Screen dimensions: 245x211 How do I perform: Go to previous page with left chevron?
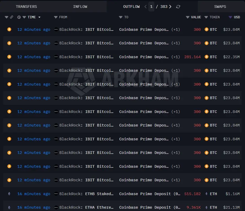[145, 7]
